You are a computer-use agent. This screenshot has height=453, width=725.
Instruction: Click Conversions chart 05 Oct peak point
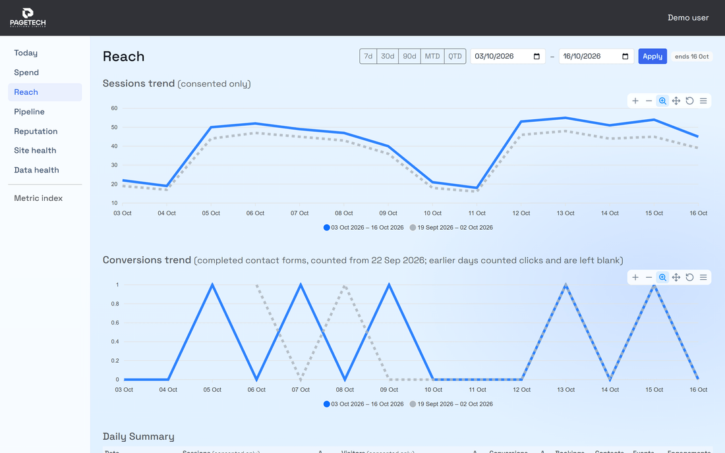click(x=212, y=284)
